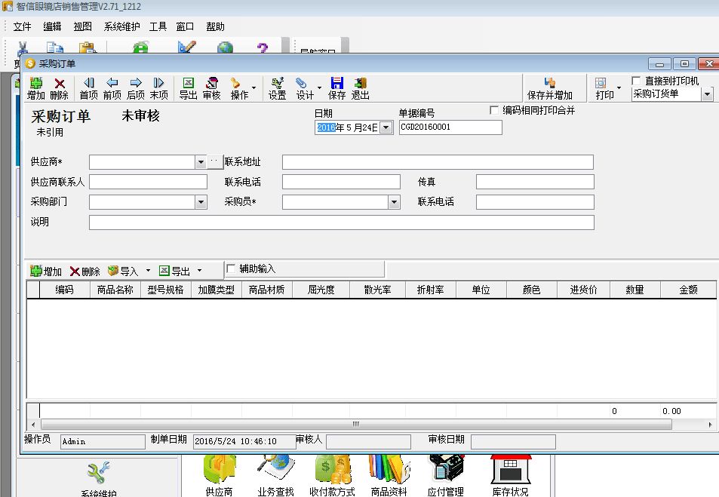Open the 视图 menu
Screen dimensions: 719x497
pos(82,26)
